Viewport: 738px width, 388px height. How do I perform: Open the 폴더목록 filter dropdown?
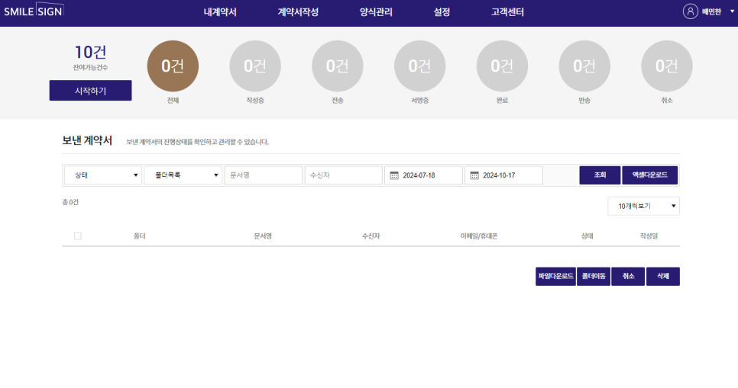pos(183,175)
